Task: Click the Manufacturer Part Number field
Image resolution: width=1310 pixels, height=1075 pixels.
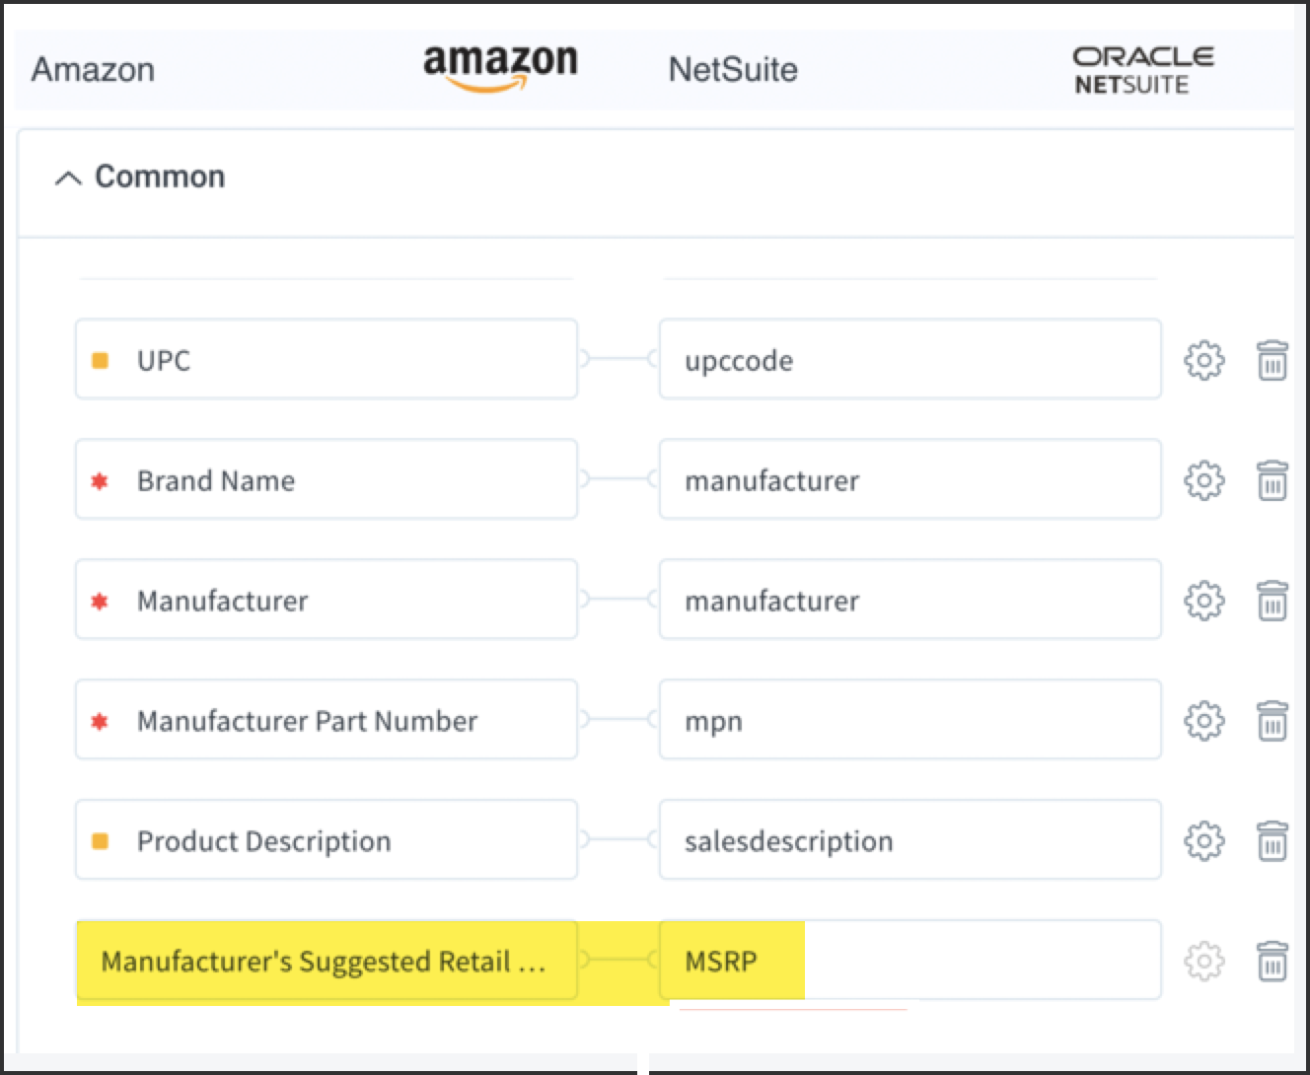Action: click(x=327, y=719)
